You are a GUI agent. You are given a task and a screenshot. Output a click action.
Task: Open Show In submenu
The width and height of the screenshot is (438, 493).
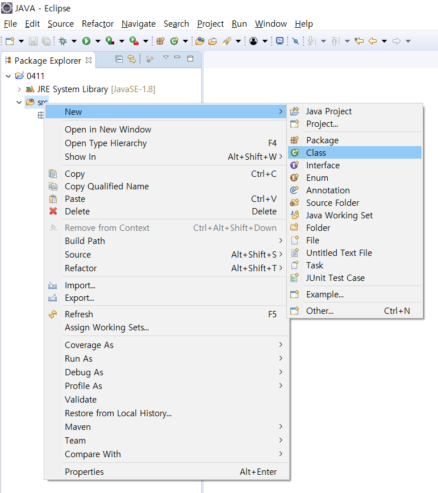click(x=167, y=157)
